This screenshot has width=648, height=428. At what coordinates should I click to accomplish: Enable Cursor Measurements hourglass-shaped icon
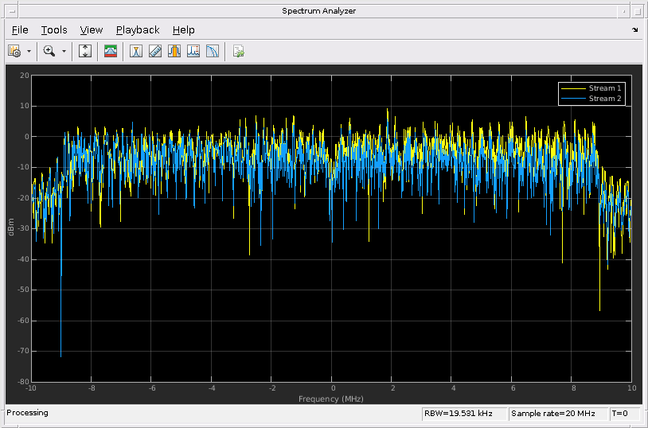(137, 51)
